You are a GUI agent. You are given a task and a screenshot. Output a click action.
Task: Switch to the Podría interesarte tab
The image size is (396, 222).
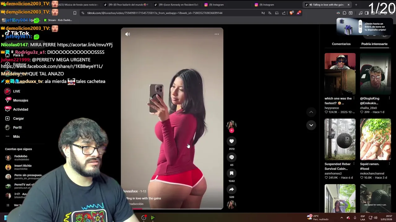point(374,44)
